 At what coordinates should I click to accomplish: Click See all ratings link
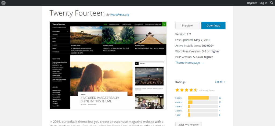pos(220,82)
